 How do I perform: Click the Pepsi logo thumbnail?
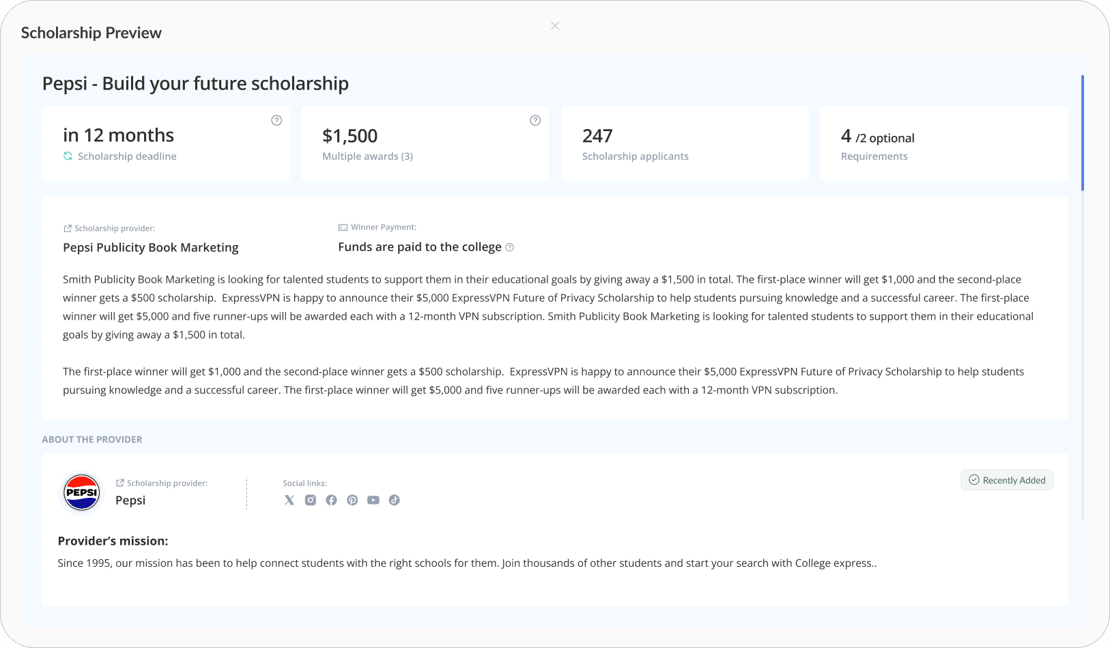click(x=82, y=492)
